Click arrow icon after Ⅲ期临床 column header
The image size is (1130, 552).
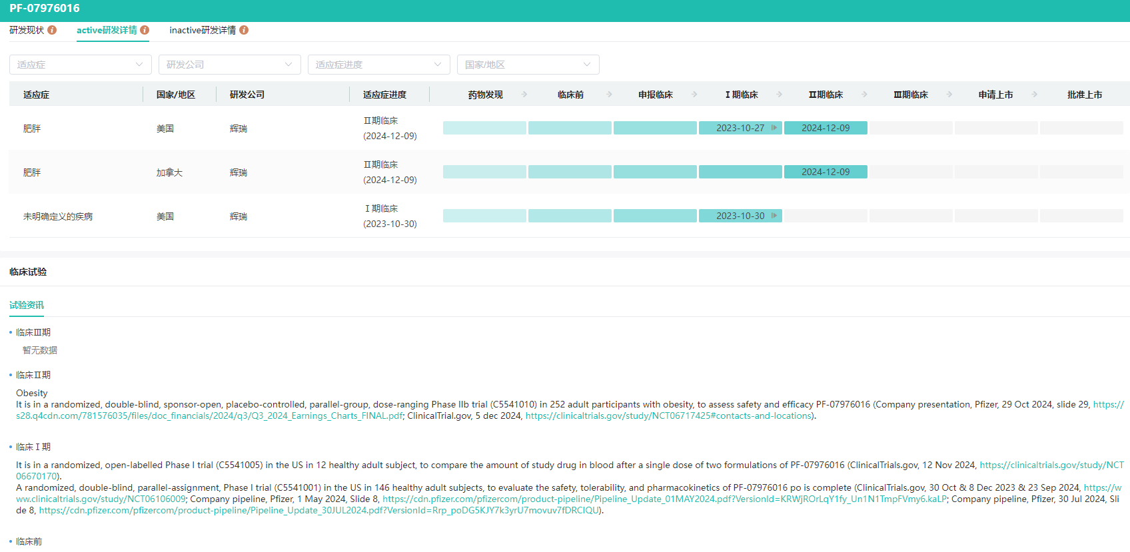pyautogui.click(x=949, y=95)
